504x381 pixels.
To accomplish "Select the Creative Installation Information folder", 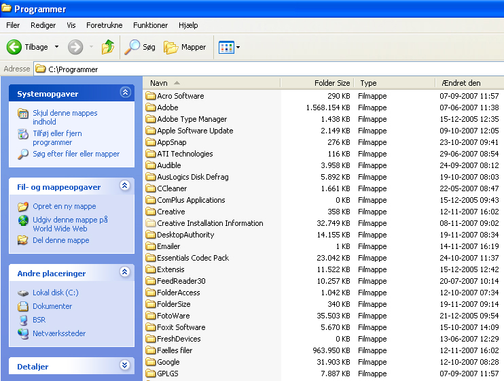I will pos(209,223).
